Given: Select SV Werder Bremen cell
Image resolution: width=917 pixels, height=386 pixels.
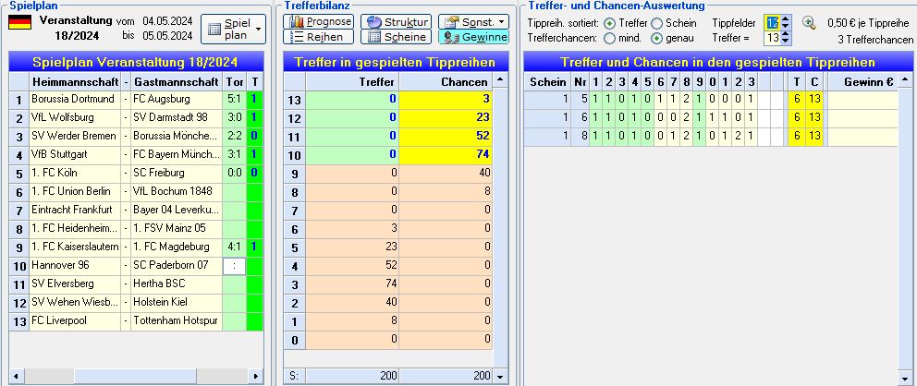Looking at the screenshot, I should point(75,136).
